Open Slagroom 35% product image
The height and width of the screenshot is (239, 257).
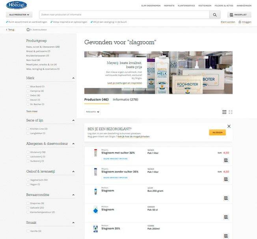[95, 229]
